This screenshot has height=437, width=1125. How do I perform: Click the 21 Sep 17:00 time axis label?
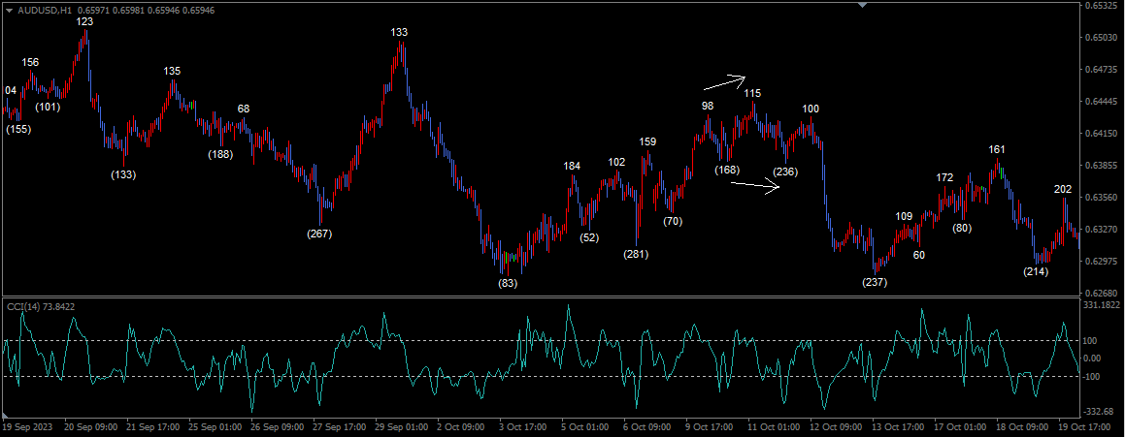(x=152, y=427)
